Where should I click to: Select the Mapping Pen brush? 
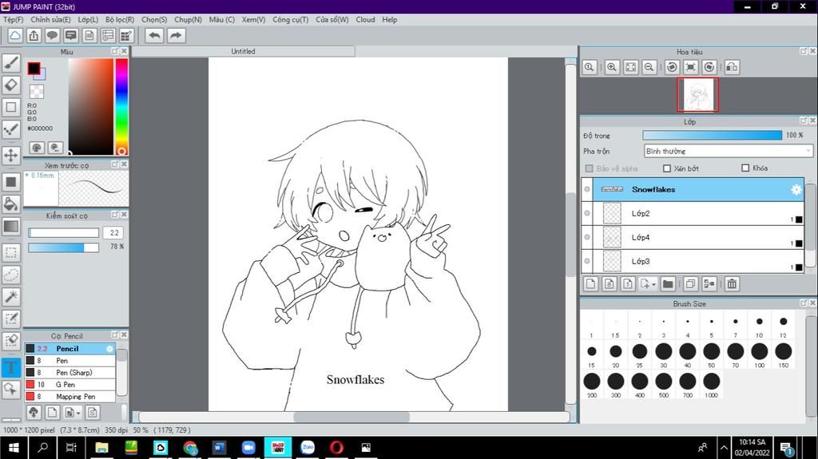tap(69, 397)
